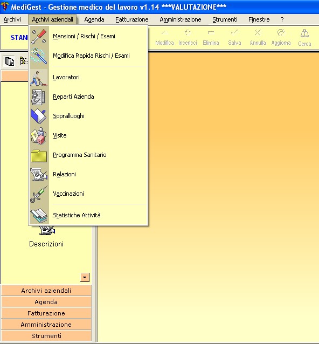The height and width of the screenshot is (344, 319).
Task: Select the Lavoratori menu entry
Action: coord(88,77)
